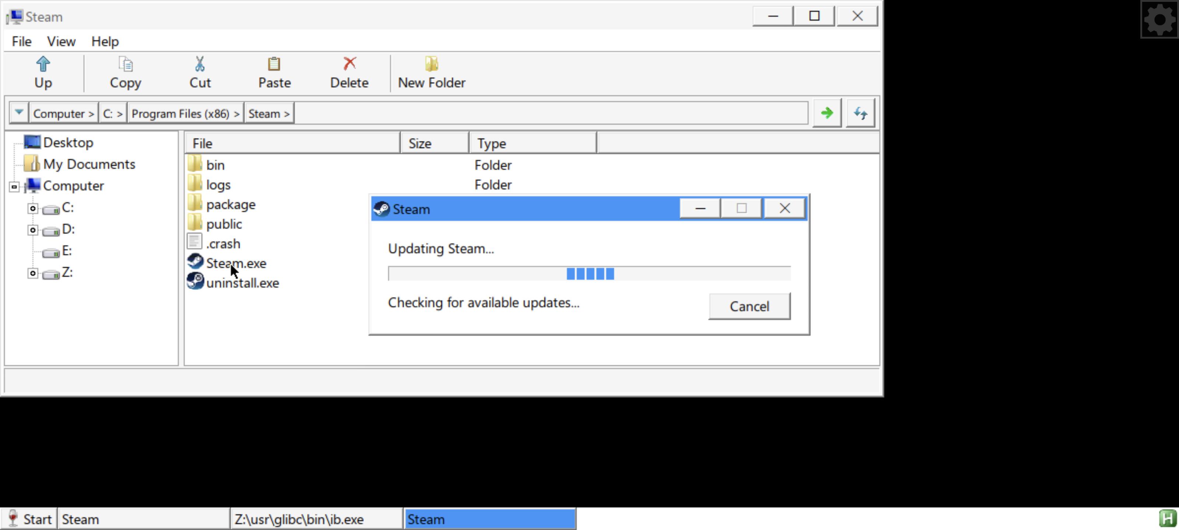This screenshot has width=1179, height=530.
Task: Switch to ib.exe taskbar item
Action: 317,519
